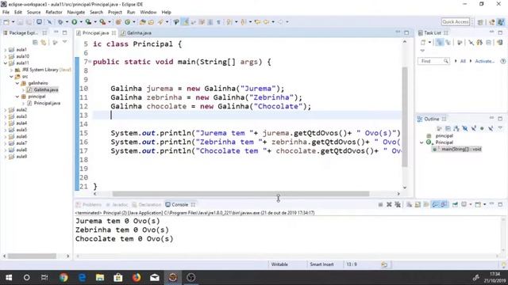Screen dimensions: 508x285
Task: Expand the aula1 project node
Action: [x=6, y=50]
